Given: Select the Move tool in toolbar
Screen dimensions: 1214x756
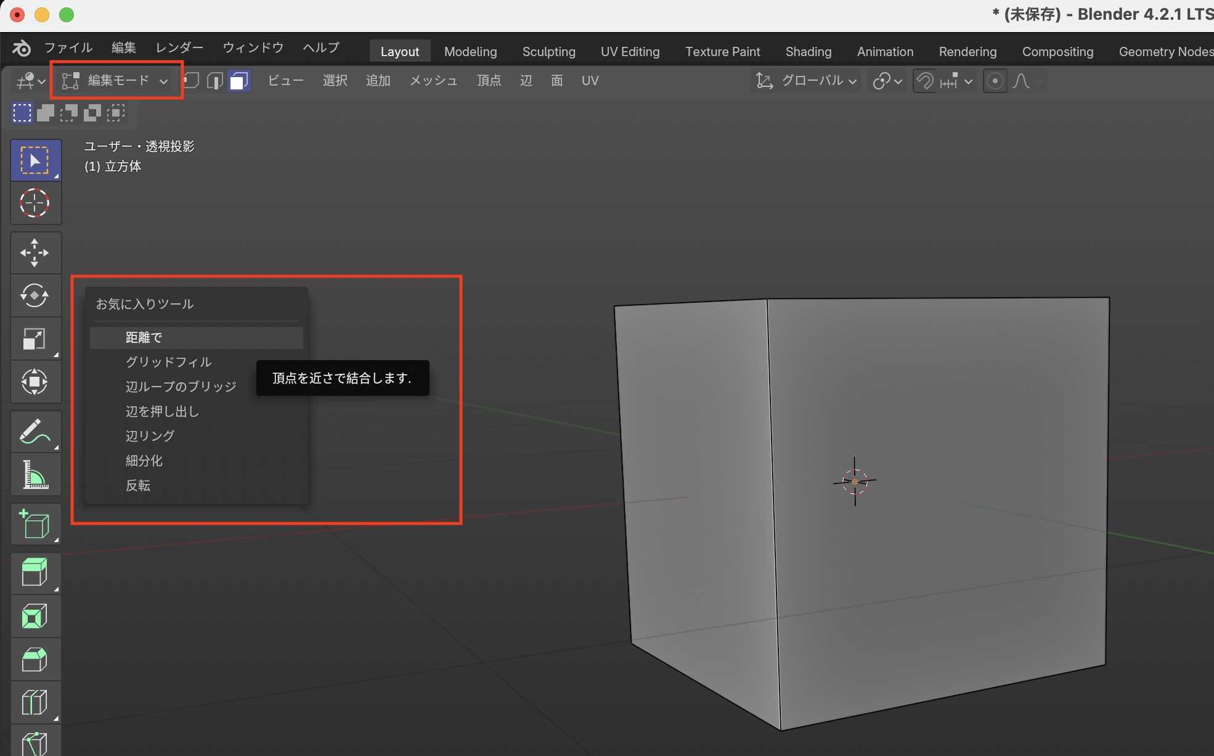Looking at the screenshot, I should click(x=35, y=253).
